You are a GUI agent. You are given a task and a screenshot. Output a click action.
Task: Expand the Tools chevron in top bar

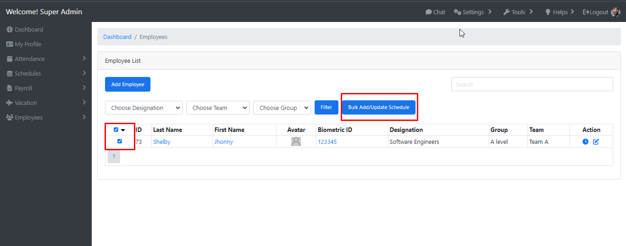click(x=531, y=12)
